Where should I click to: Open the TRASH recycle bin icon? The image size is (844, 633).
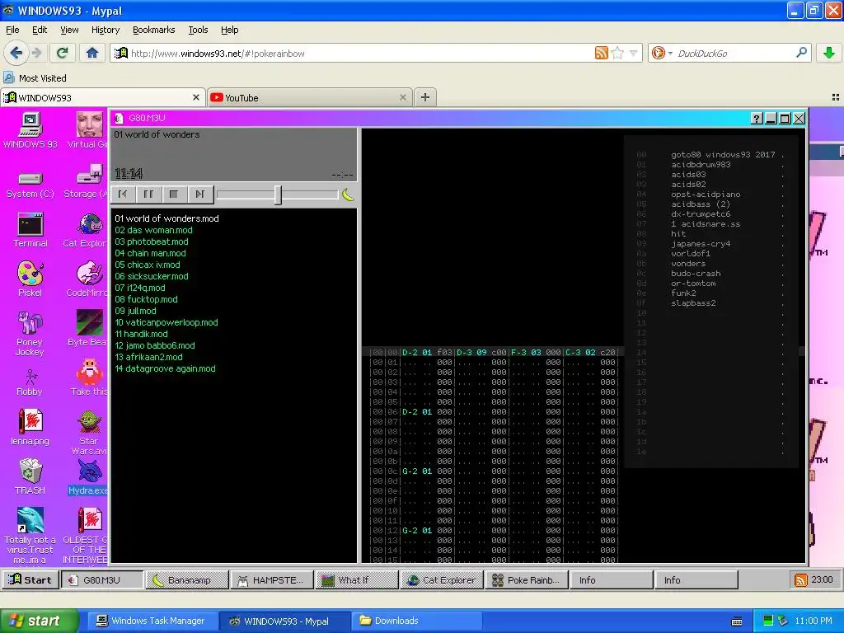(x=30, y=476)
